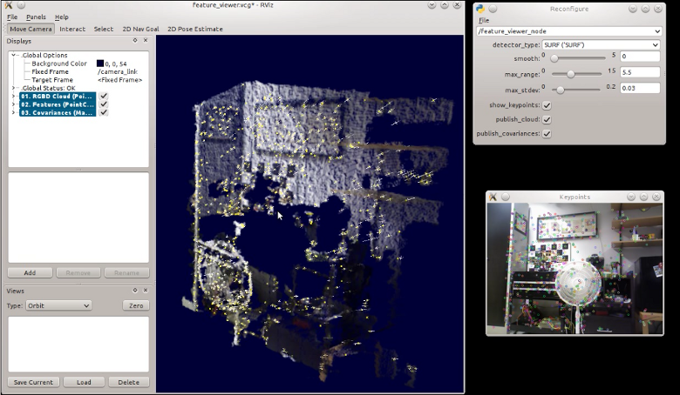The width and height of the screenshot is (680, 395).
Task: Undock the Views panel using its float icon
Action: [134, 291]
